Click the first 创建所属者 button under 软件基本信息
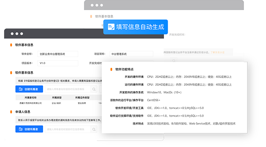266x147 pixels. tap(29, 89)
